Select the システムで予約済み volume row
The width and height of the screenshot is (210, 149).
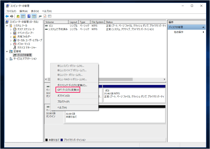[x=105, y=29]
